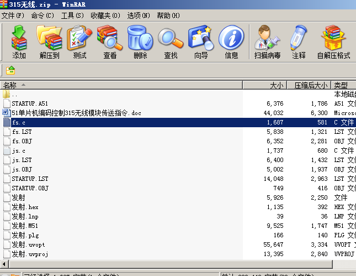Open the 收藏夹(O) menu
This screenshot has width=356, height=276.
tap(105, 15)
